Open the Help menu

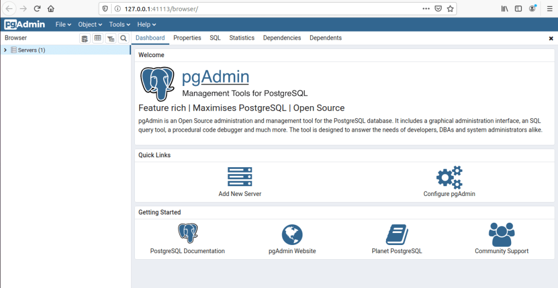point(146,24)
